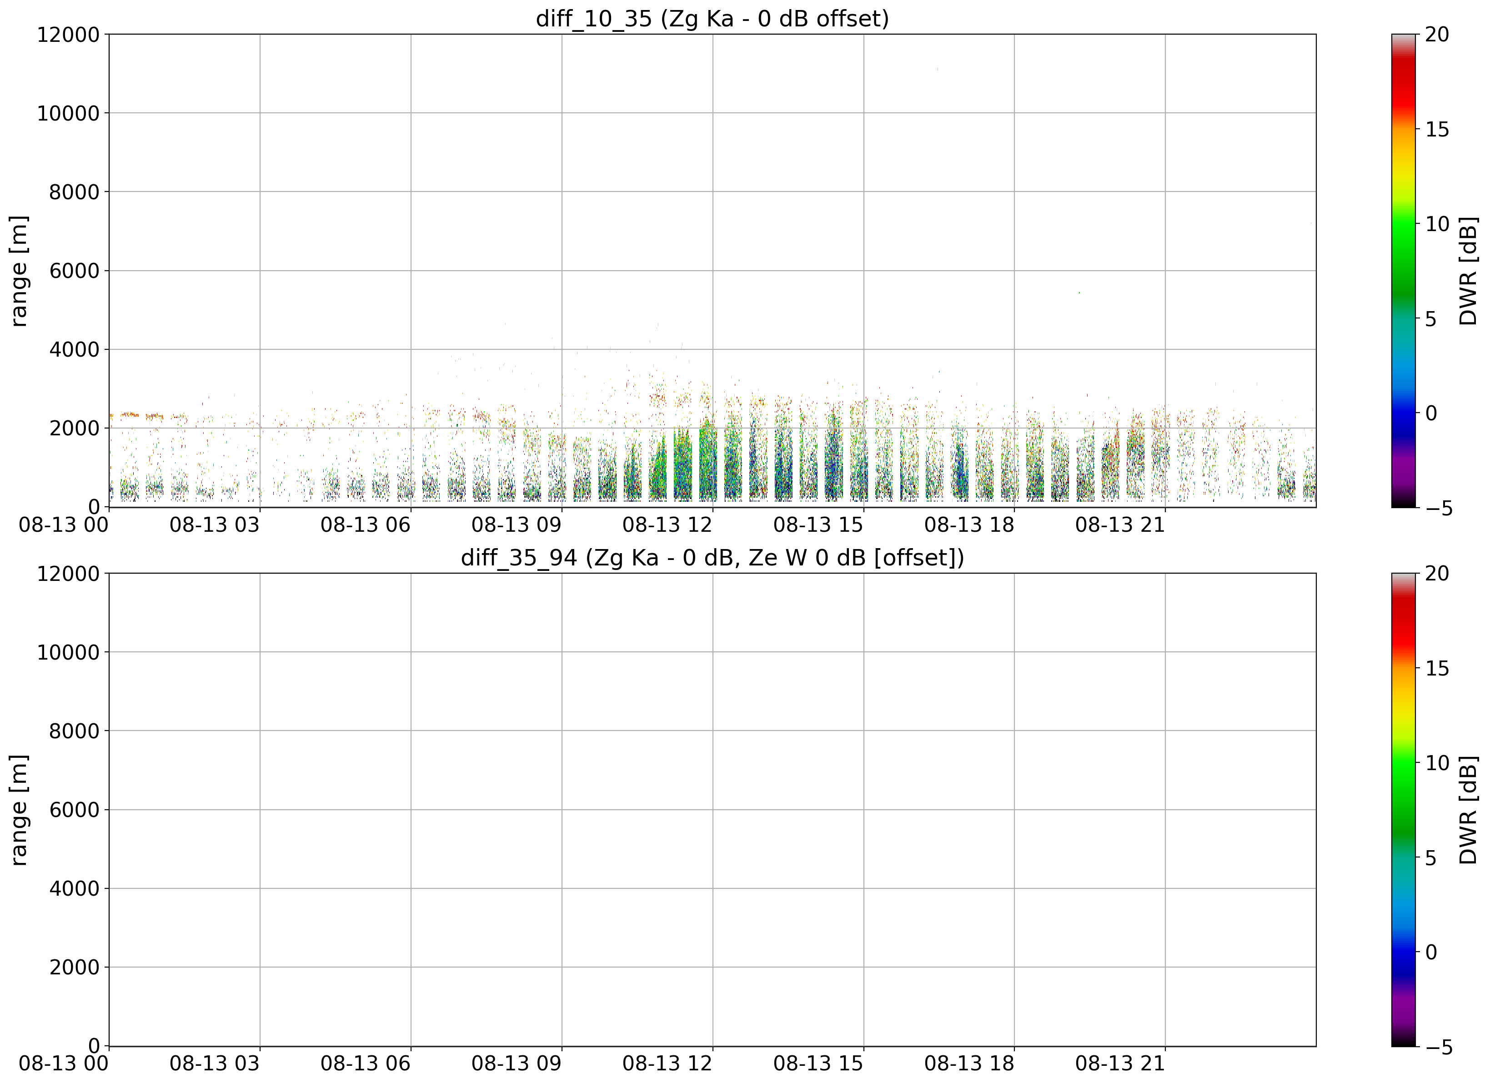Click the 5 tick on diff_35_94 colorbar
Screen dimensions: 1490x1084
click(x=1431, y=858)
